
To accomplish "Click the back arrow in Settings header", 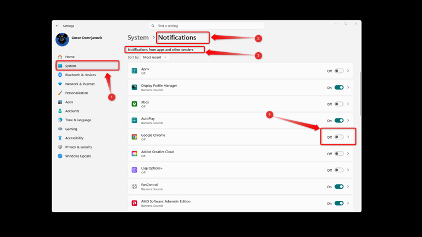I will pos(57,26).
